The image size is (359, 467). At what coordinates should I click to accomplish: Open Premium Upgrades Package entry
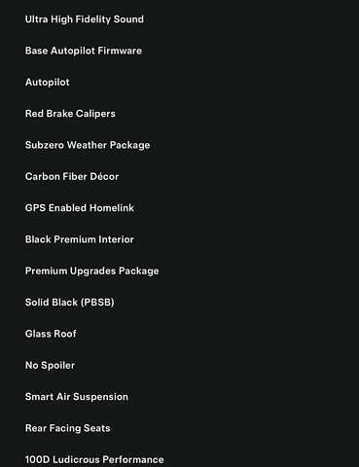(x=92, y=270)
